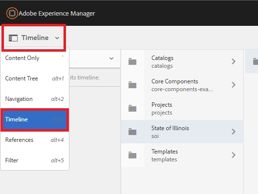Click the State of Illinois folder icon

click(x=132, y=132)
